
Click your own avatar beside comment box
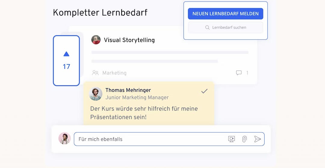(64, 138)
